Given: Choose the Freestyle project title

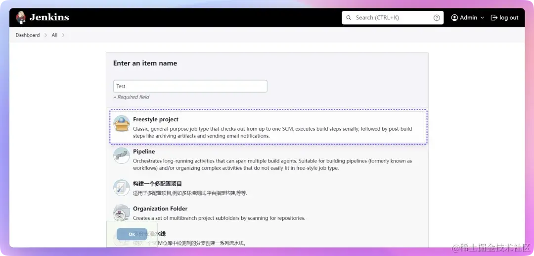Looking at the screenshot, I should (x=156, y=119).
